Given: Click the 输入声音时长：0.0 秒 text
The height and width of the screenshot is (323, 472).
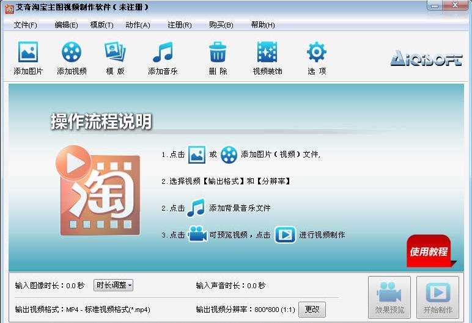Looking at the screenshot, I should [230, 285].
